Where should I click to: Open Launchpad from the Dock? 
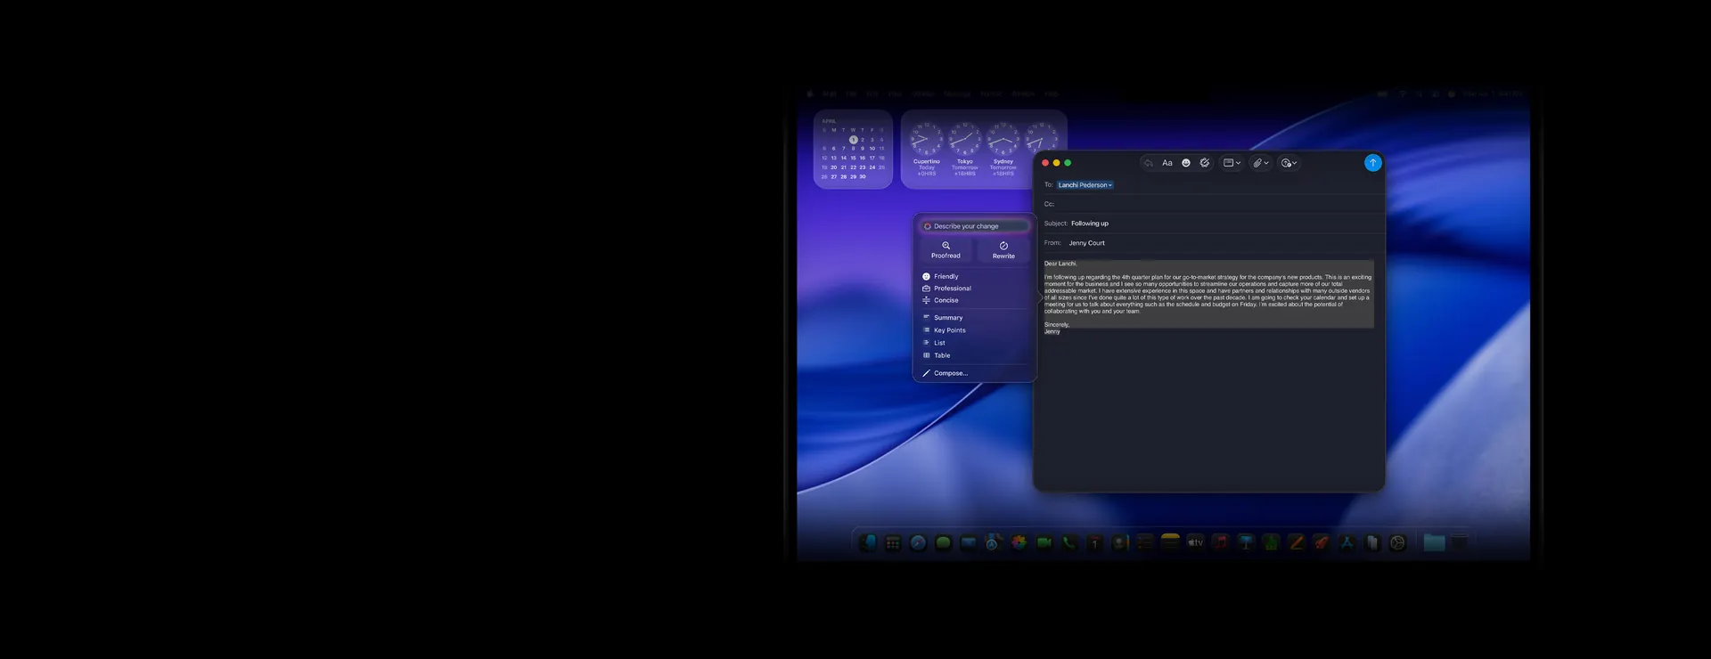[x=893, y=542]
